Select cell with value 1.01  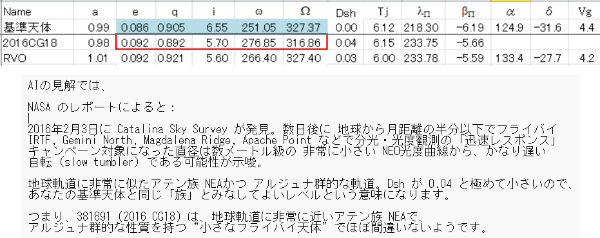(x=95, y=58)
